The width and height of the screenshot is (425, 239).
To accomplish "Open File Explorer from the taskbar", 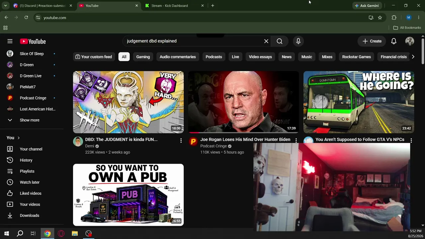I will coord(75,233).
